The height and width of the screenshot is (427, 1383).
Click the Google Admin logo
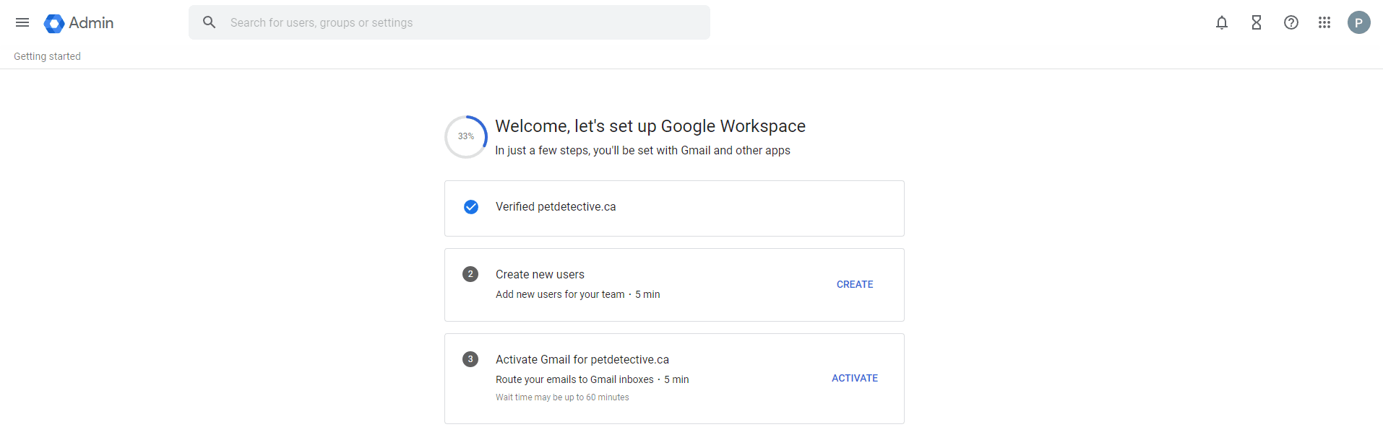point(54,23)
